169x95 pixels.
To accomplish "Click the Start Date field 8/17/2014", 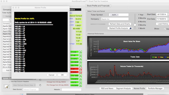I will point(162,14).
